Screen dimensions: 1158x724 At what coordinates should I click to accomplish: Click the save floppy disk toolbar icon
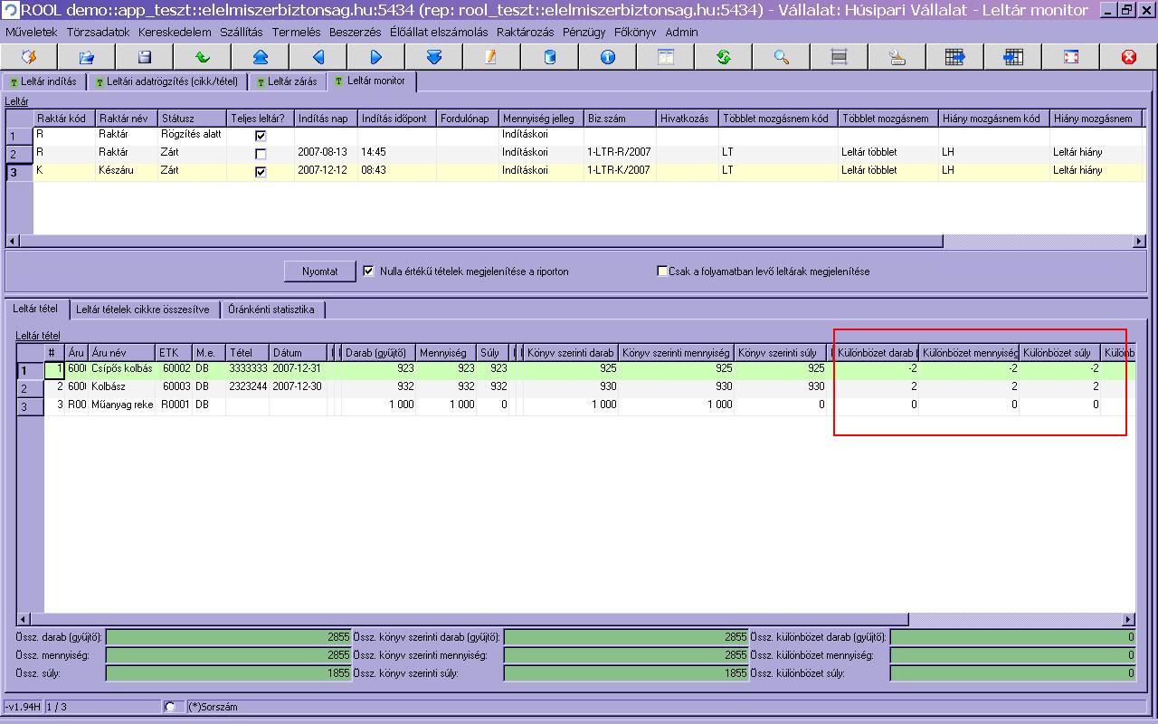pos(145,57)
